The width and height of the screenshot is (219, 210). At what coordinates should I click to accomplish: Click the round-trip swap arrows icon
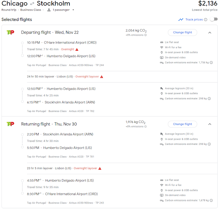[32, 4]
